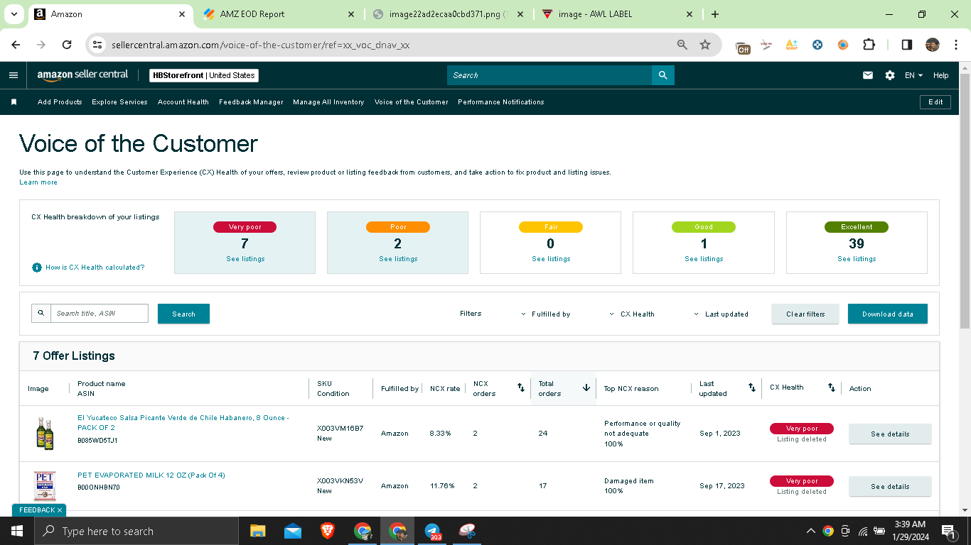The width and height of the screenshot is (971, 545).
Task: Expand the EN language dropdown
Action: (913, 75)
